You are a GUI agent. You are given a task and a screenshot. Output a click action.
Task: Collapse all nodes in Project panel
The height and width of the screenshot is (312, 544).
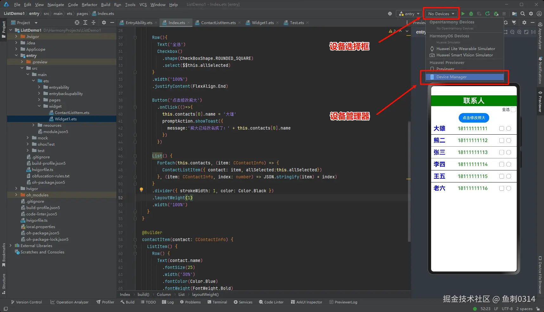(94, 22)
